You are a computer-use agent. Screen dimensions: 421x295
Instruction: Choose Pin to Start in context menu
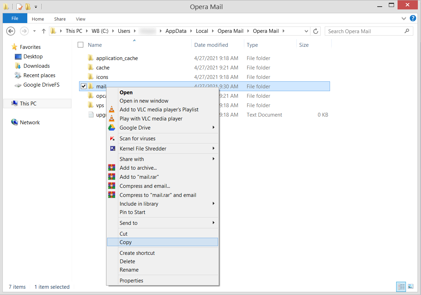(162, 212)
